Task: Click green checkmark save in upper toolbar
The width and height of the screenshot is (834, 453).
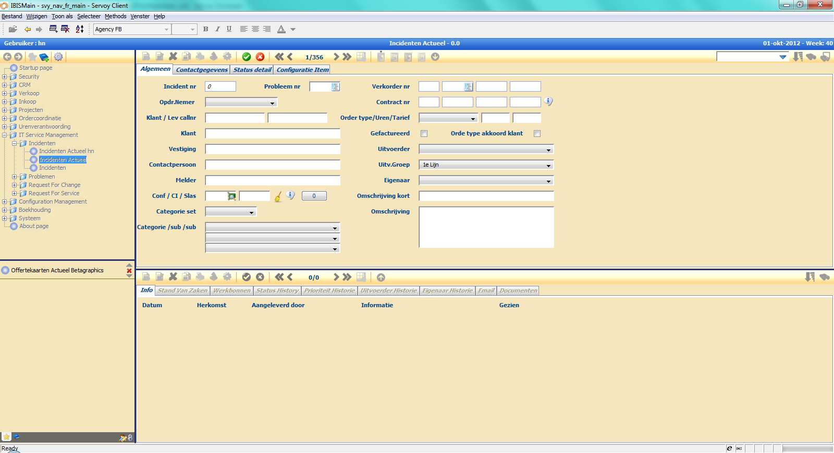Action: [x=247, y=57]
